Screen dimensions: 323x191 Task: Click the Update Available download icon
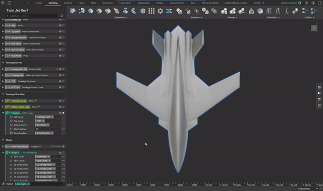coord(300,3)
